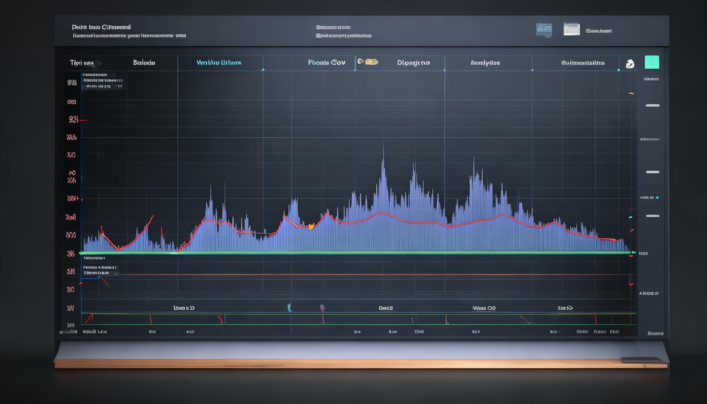Image resolution: width=707 pixels, height=404 pixels.
Task: Click the teal square button at top right
Action: [x=651, y=63]
